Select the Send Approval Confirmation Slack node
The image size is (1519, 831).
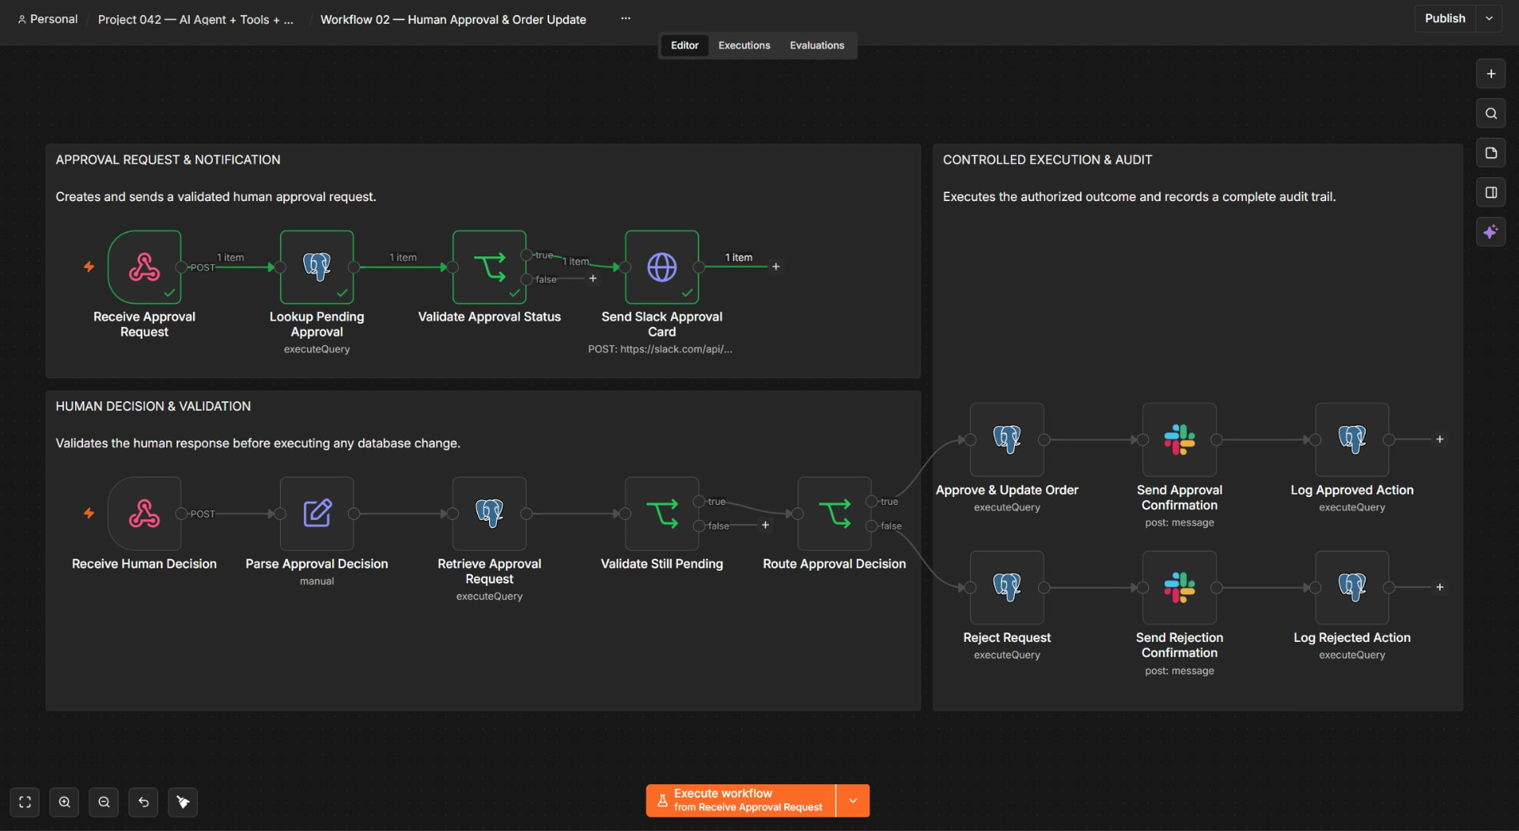pyautogui.click(x=1180, y=439)
